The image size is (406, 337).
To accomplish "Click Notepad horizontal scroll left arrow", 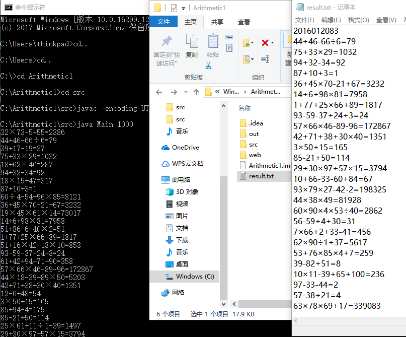I will 296,321.
